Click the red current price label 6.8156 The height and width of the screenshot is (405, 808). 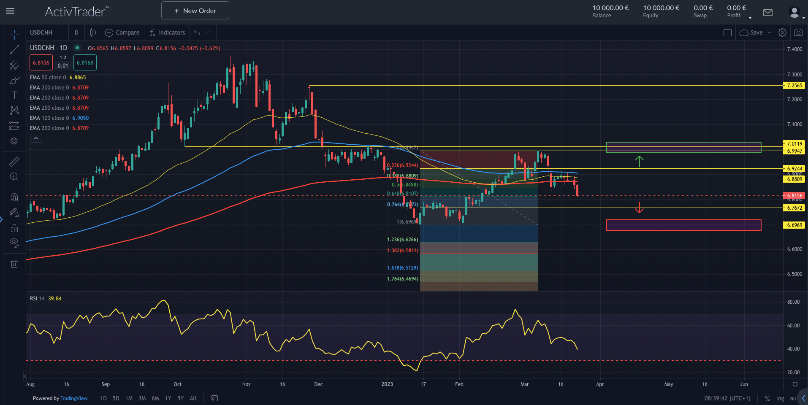click(794, 195)
